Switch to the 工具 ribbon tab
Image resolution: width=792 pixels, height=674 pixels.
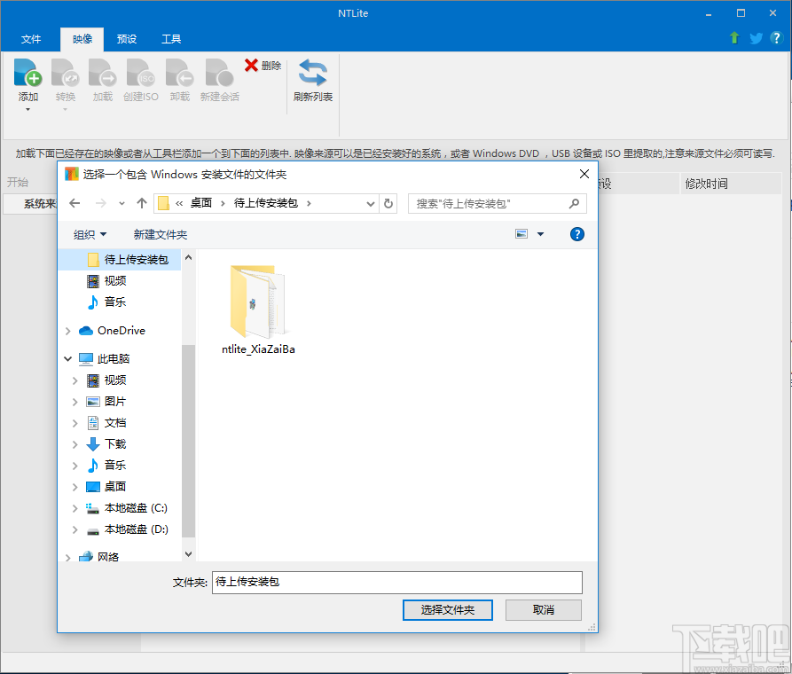point(171,38)
